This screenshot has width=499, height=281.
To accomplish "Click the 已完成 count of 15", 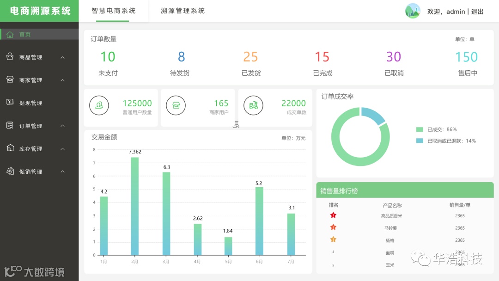I will click(322, 57).
